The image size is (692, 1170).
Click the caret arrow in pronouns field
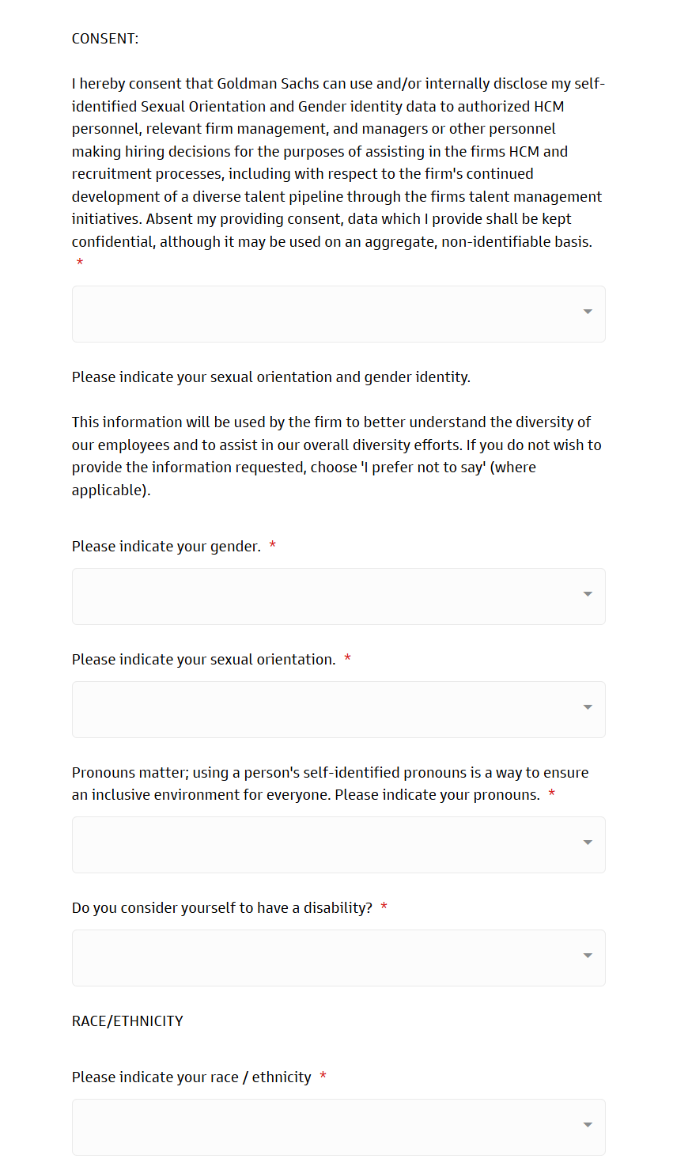pos(588,842)
